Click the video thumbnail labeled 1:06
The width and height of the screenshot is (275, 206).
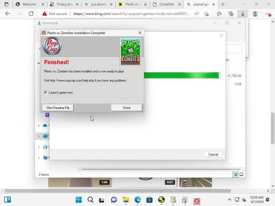(80, 182)
